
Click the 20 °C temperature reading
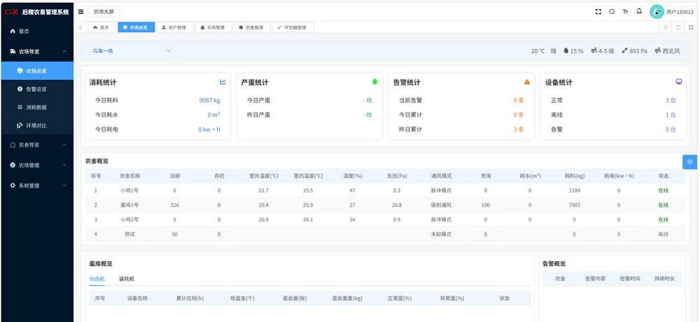pyautogui.click(x=538, y=51)
